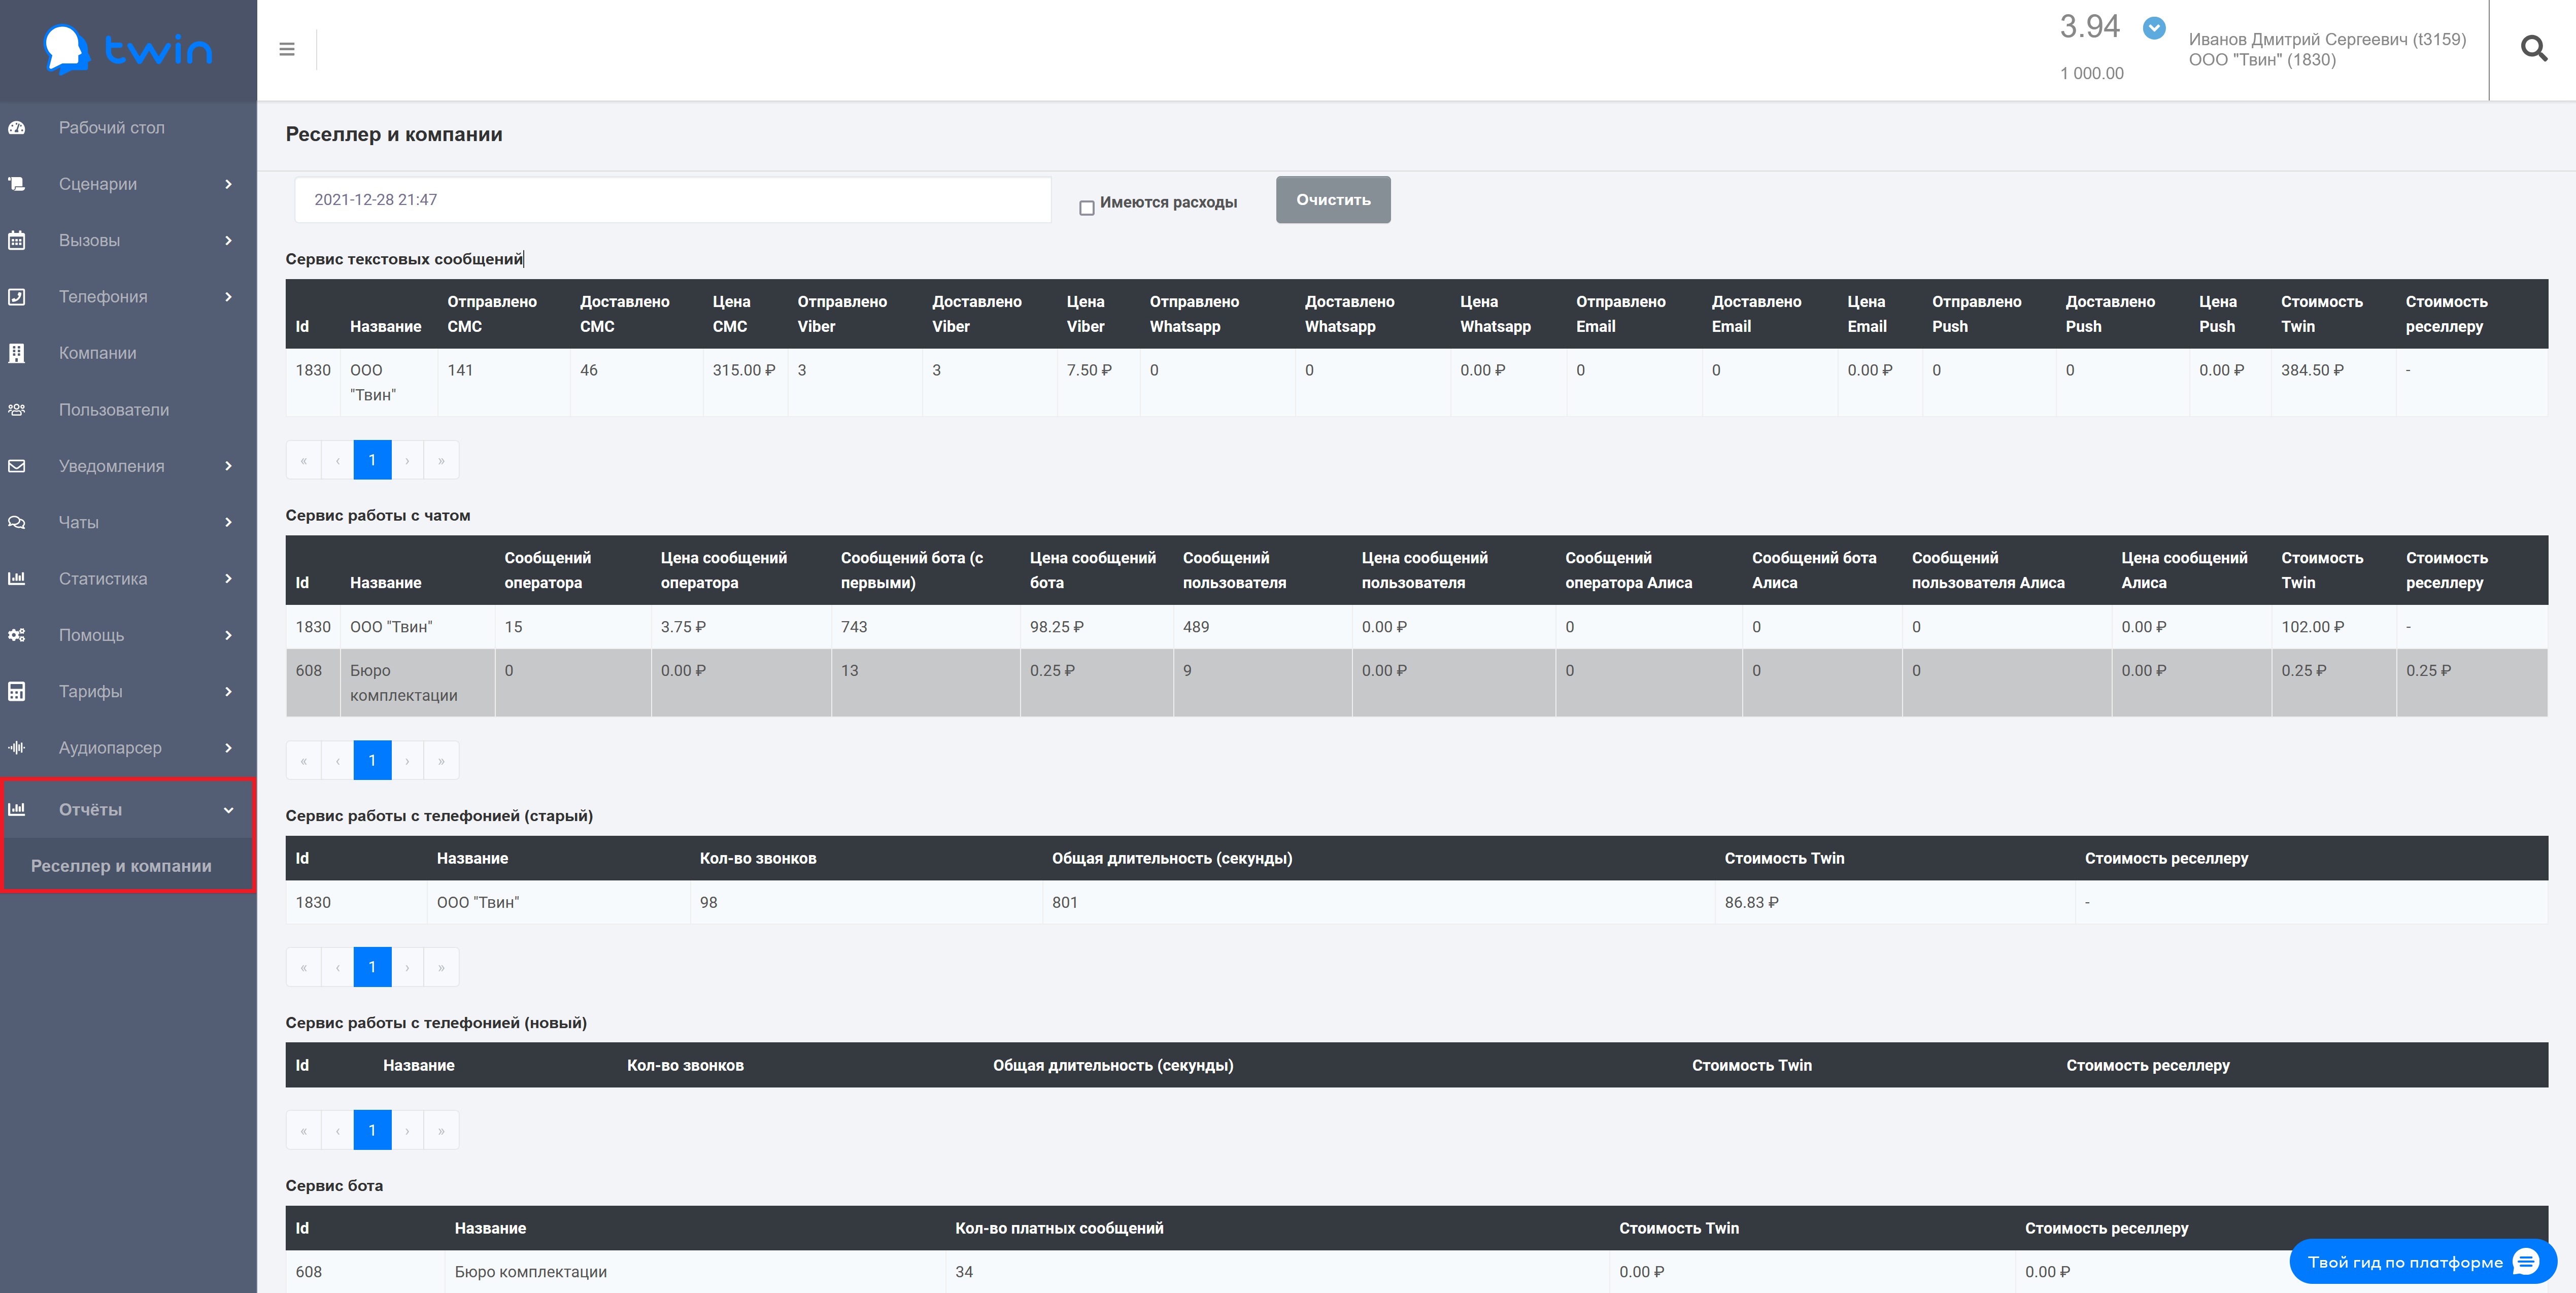2576x1293 pixels.
Task: Open the platform guide chat bubble icon
Action: click(x=2526, y=1262)
